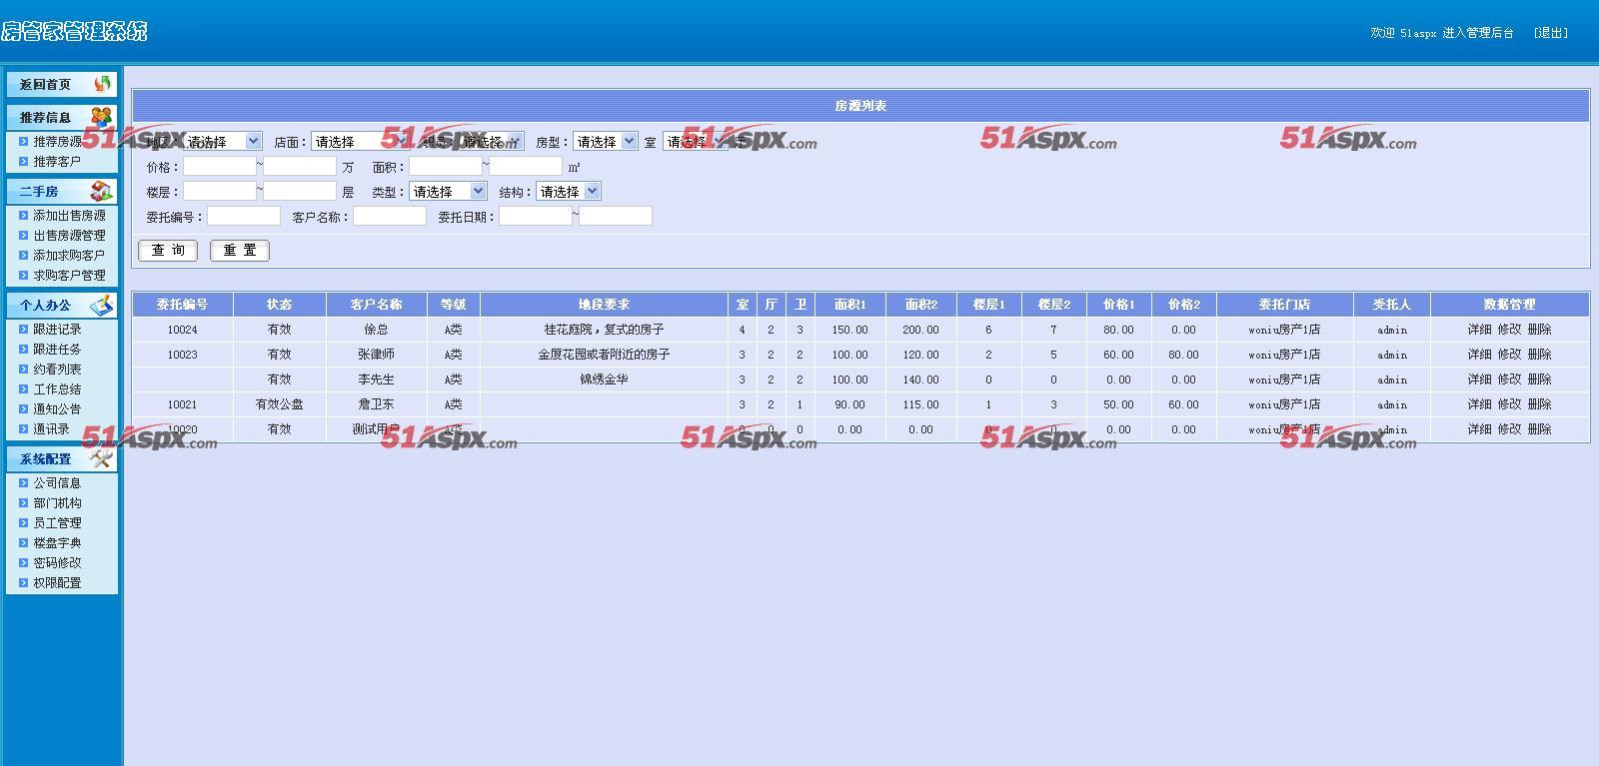Screen dimensions: 1599x766
Task: Open 求购客户管理 in sidebar
Action: [x=69, y=275]
